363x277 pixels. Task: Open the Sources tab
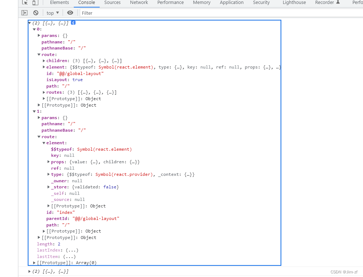tap(112, 3)
